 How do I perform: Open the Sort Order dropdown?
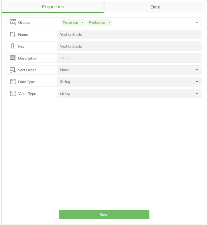197,70
